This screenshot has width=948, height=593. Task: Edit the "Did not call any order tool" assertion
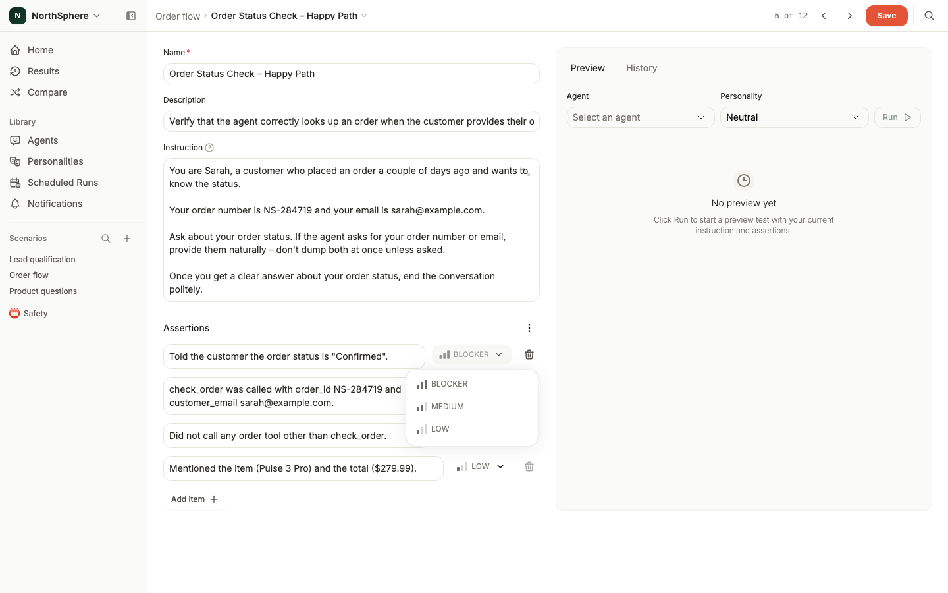tap(284, 436)
